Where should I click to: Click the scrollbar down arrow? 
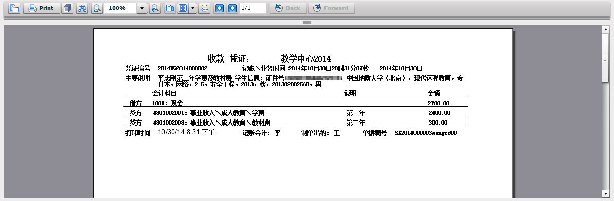pyautogui.click(x=605, y=194)
